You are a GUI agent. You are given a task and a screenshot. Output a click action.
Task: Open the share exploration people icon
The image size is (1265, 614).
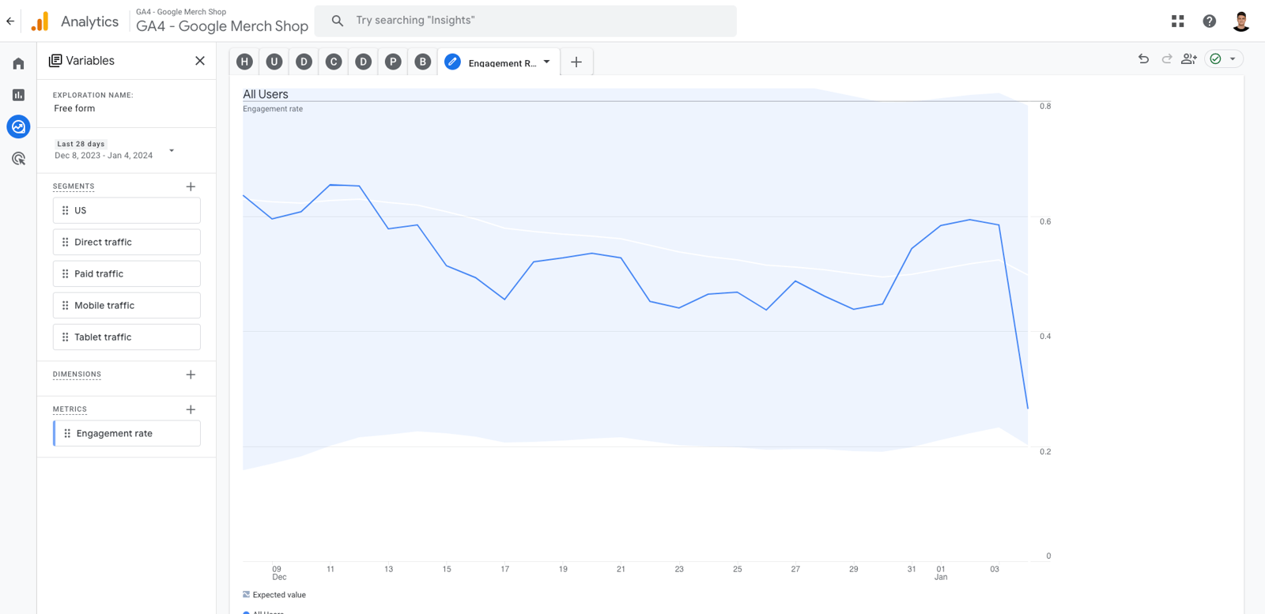pos(1189,58)
